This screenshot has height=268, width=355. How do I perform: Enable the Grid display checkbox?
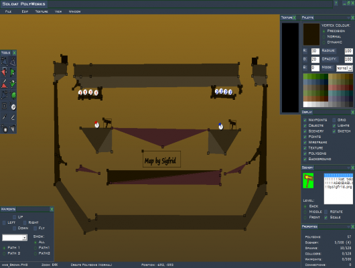334,120
